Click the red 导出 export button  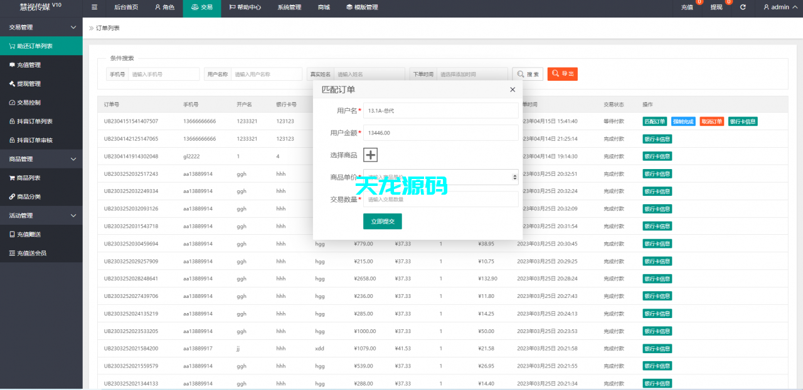click(x=562, y=73)
